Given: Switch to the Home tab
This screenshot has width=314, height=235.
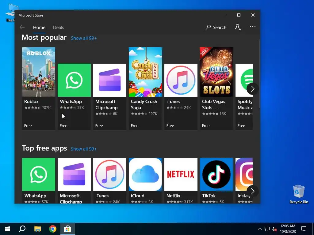Looking at the screenshot, I should (39, 27).
